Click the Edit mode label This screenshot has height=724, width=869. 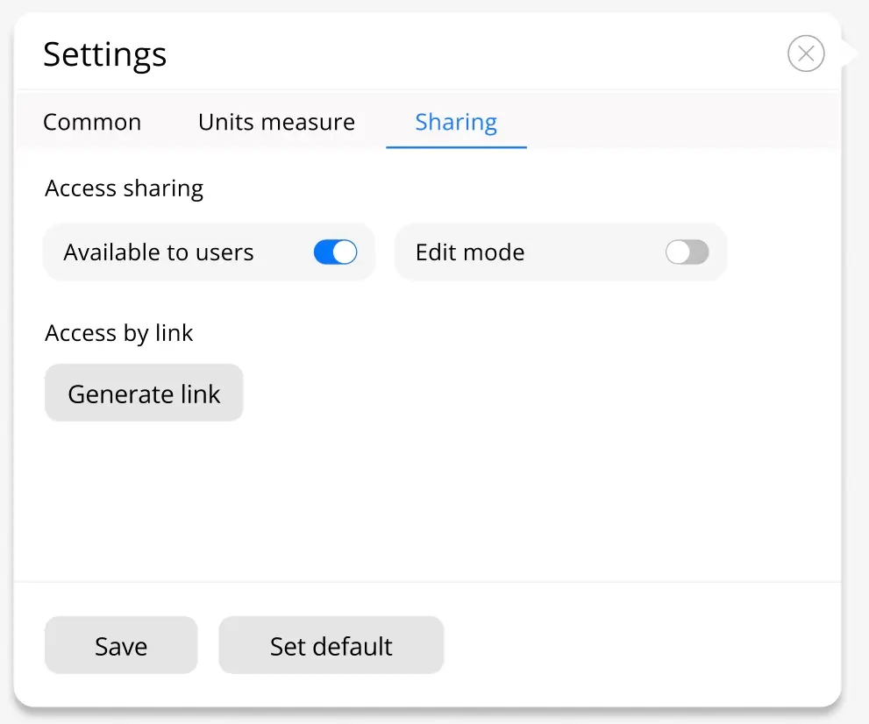click(470, 252)
